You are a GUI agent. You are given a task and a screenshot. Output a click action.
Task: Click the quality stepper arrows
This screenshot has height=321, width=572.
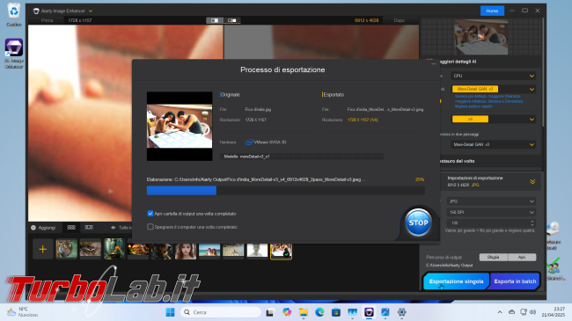coord(532,223)
